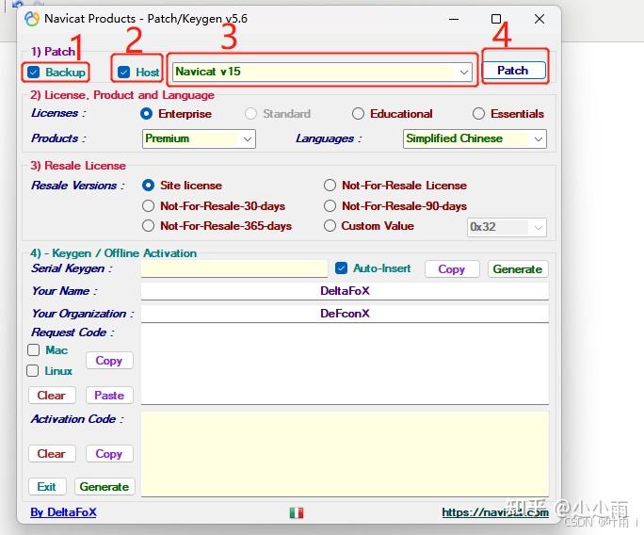
Task: Click the Serial Keygen input field
Action: click(234, 268)
